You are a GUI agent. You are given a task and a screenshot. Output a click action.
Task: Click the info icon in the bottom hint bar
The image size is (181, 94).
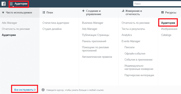43,90
